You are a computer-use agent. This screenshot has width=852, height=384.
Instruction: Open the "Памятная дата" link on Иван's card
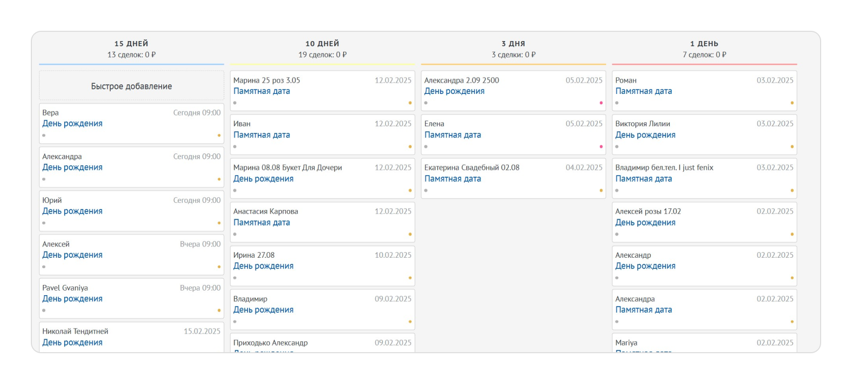click(x=261, y=135)
